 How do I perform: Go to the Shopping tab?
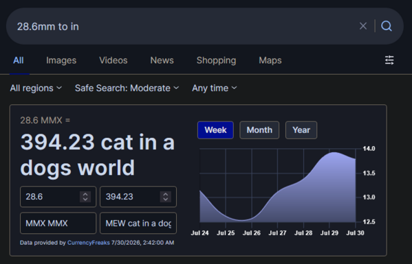tap(216, 60)
